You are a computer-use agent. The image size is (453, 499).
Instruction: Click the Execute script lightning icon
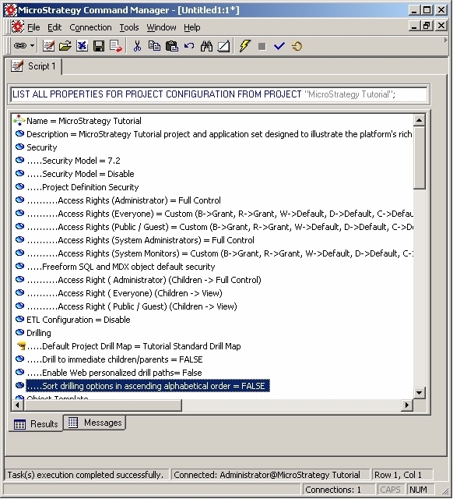click(244, 46)
